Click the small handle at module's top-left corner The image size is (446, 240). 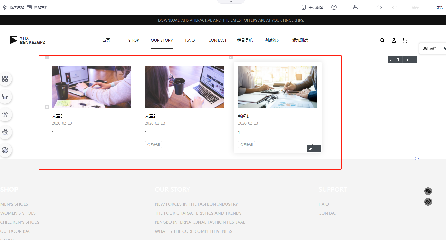click(47, 57)
